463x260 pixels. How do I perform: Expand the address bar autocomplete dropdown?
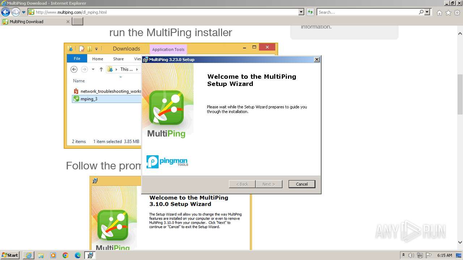301,12
